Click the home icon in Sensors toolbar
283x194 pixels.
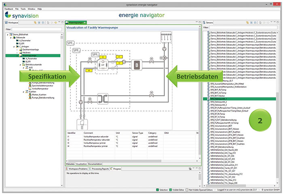coord(260,23)
